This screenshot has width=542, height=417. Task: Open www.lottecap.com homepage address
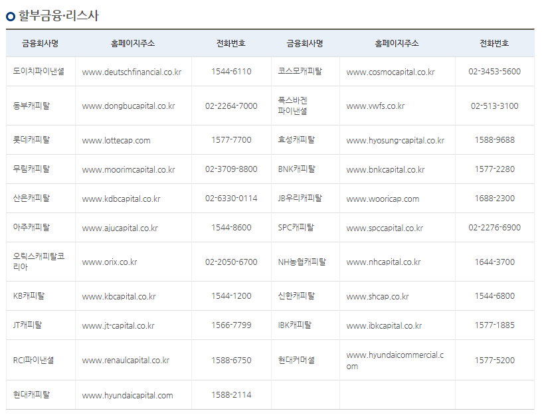pos(116,140)
